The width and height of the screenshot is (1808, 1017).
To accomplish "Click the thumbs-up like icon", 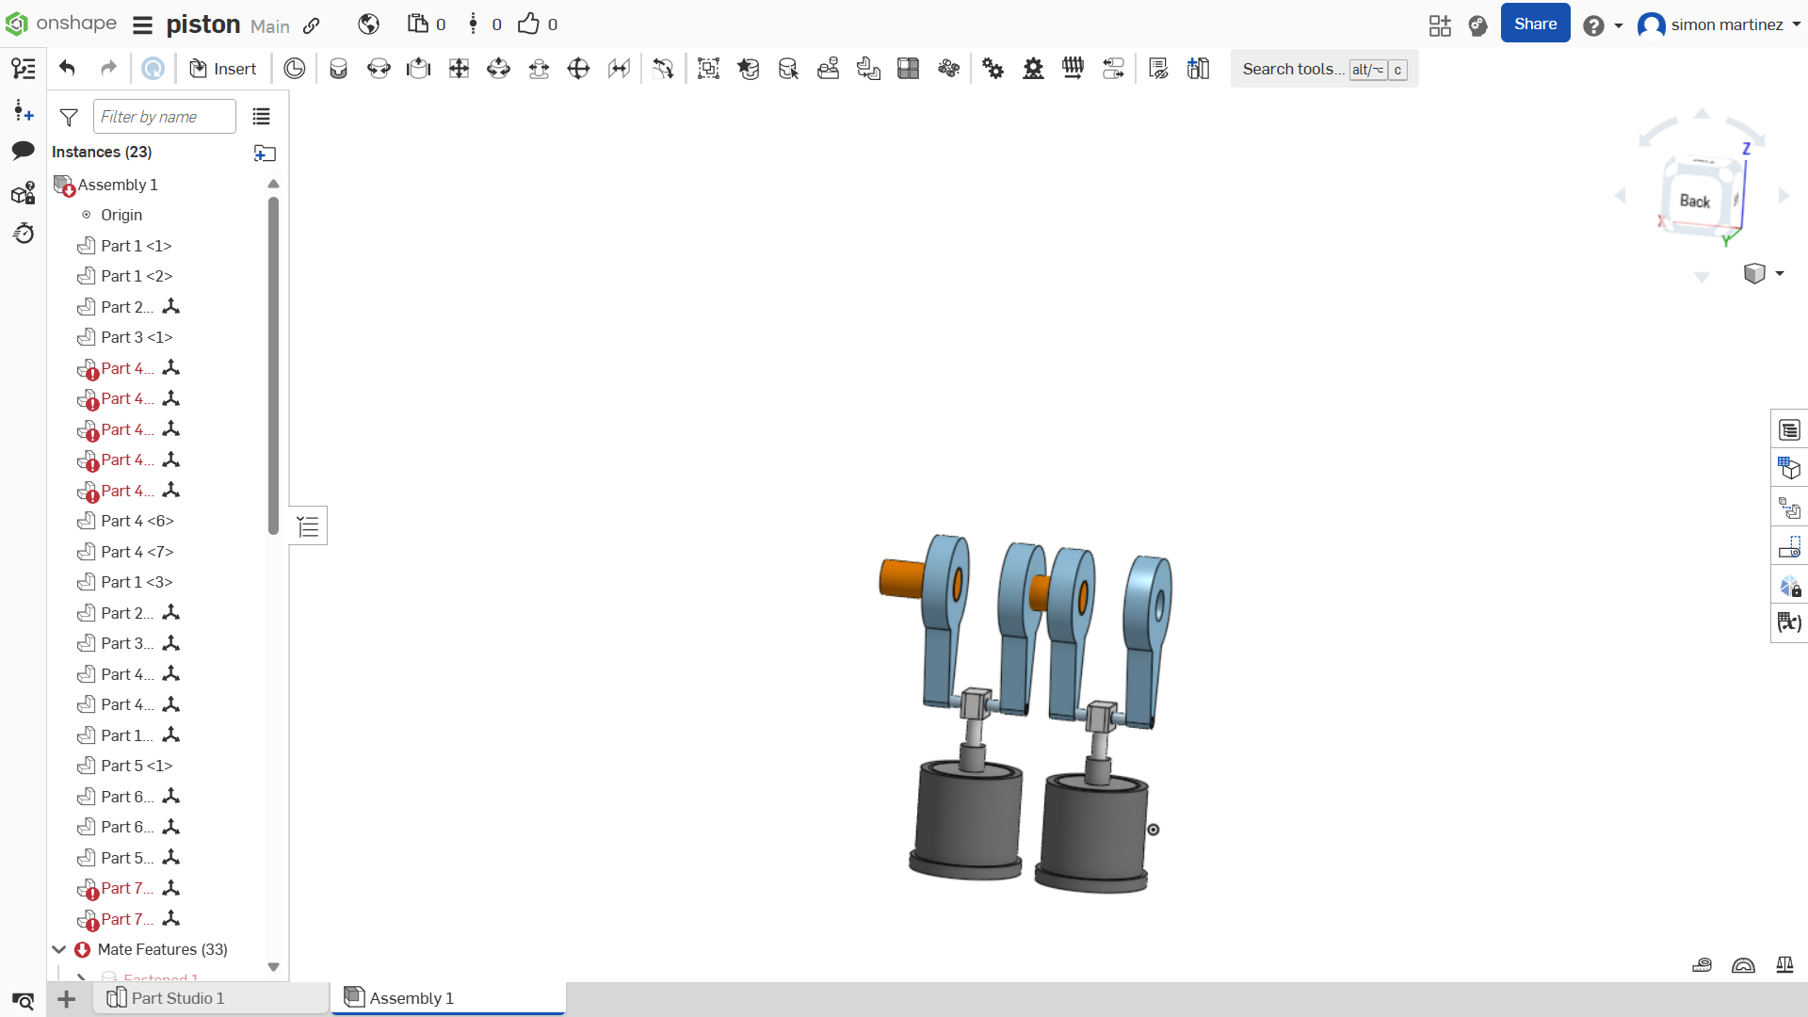I will click(x=528, y=24).
